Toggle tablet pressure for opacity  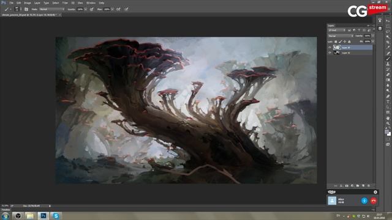(91, 9)
